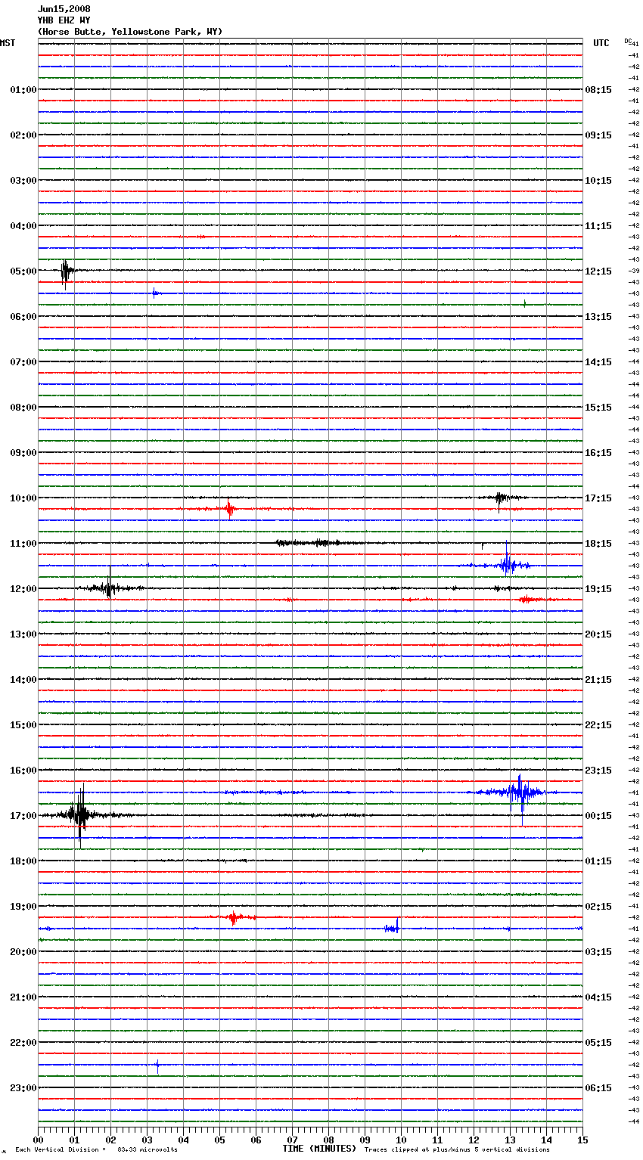Select the '(Horse Butte, Yellowstone Park, WY)' title
This screenshot has width=643, height=1160.
point(130,32)
